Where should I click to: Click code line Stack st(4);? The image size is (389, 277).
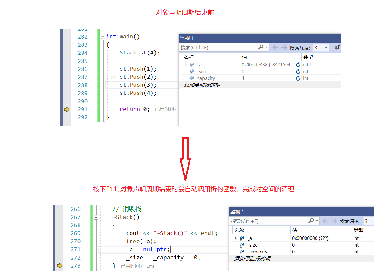point(140,53)
